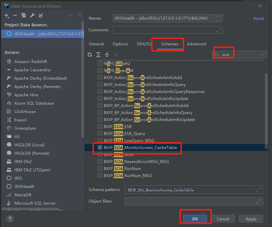The width and height of the screenshot is (272, 227).
Task: Expand the Schema pattern field editor
Action: tap(258, 190)
